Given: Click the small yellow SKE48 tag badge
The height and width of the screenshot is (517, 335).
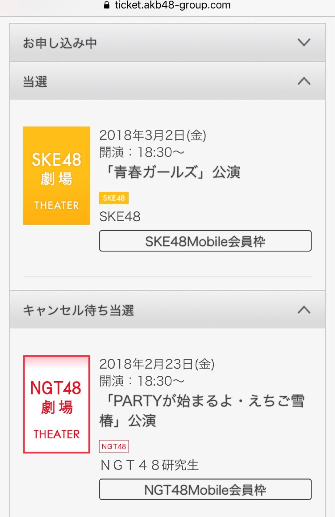Looking at the screenshot, I should click(x=114, y=198).
